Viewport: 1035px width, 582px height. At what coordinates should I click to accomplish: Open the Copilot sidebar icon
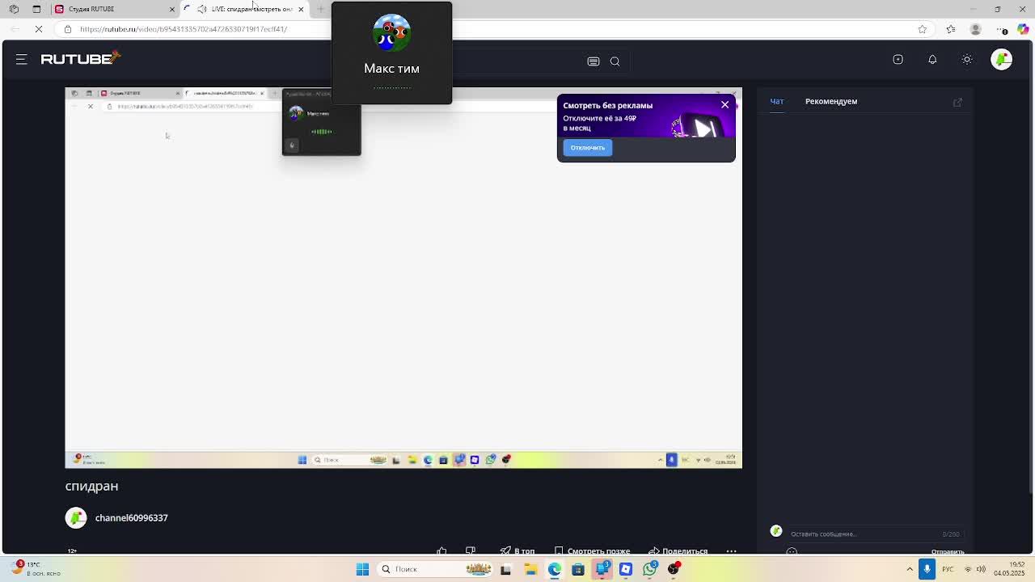tap(1023, 29)
